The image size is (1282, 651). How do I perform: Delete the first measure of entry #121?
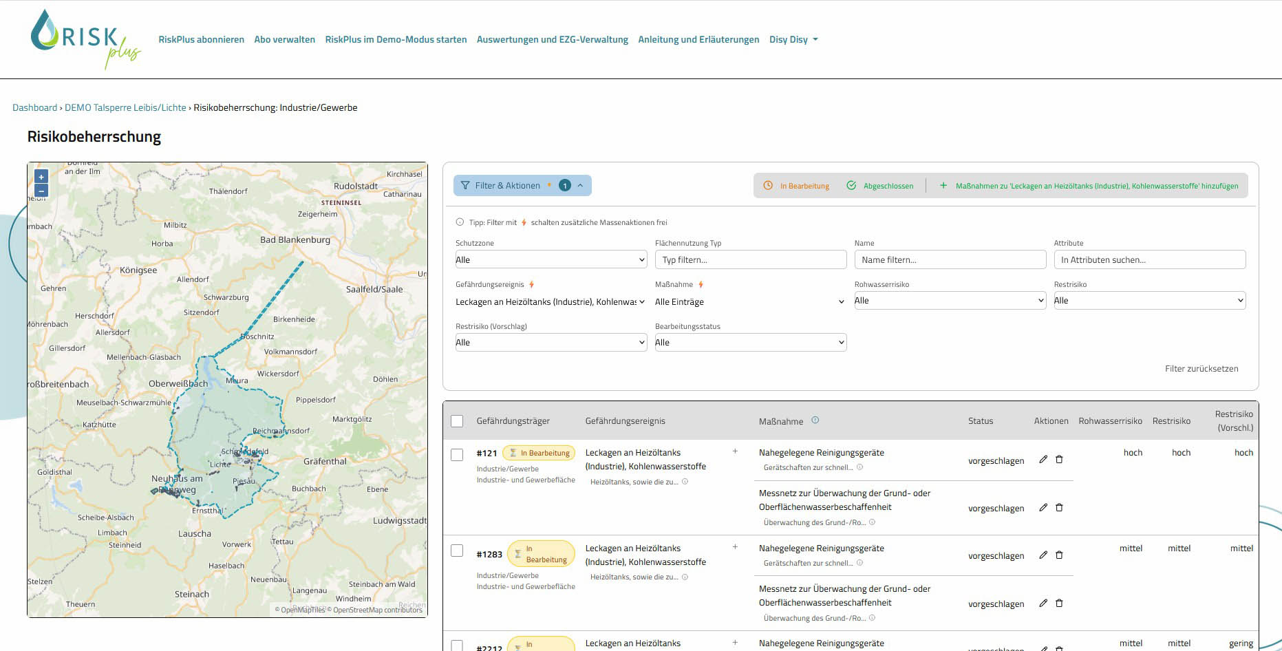[1059, 460]
